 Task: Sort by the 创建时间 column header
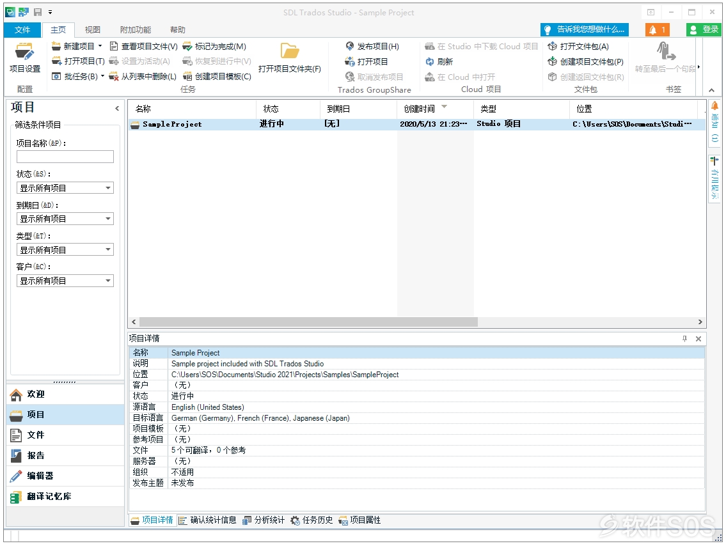435,109
